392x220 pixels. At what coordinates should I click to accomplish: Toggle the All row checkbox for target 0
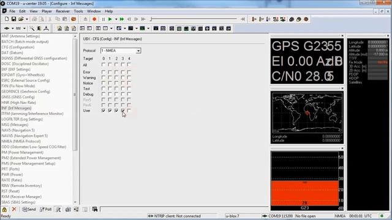click(104, 65)
